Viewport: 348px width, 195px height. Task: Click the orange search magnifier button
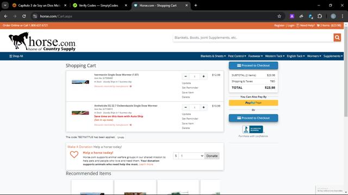coord(337,37)
